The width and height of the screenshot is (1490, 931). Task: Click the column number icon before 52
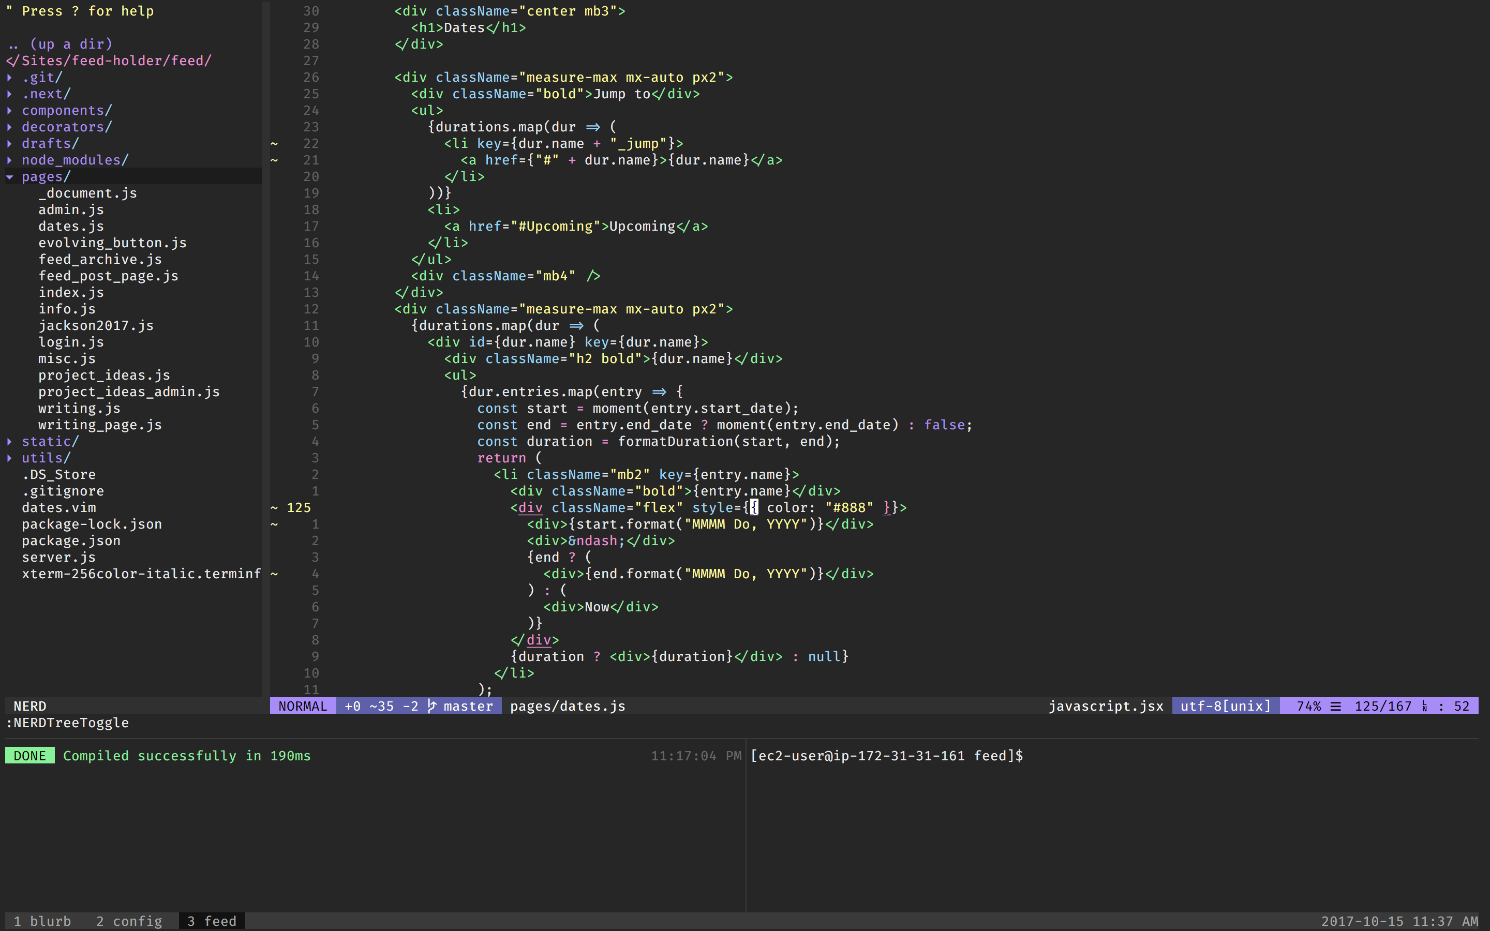point(1441,707)
